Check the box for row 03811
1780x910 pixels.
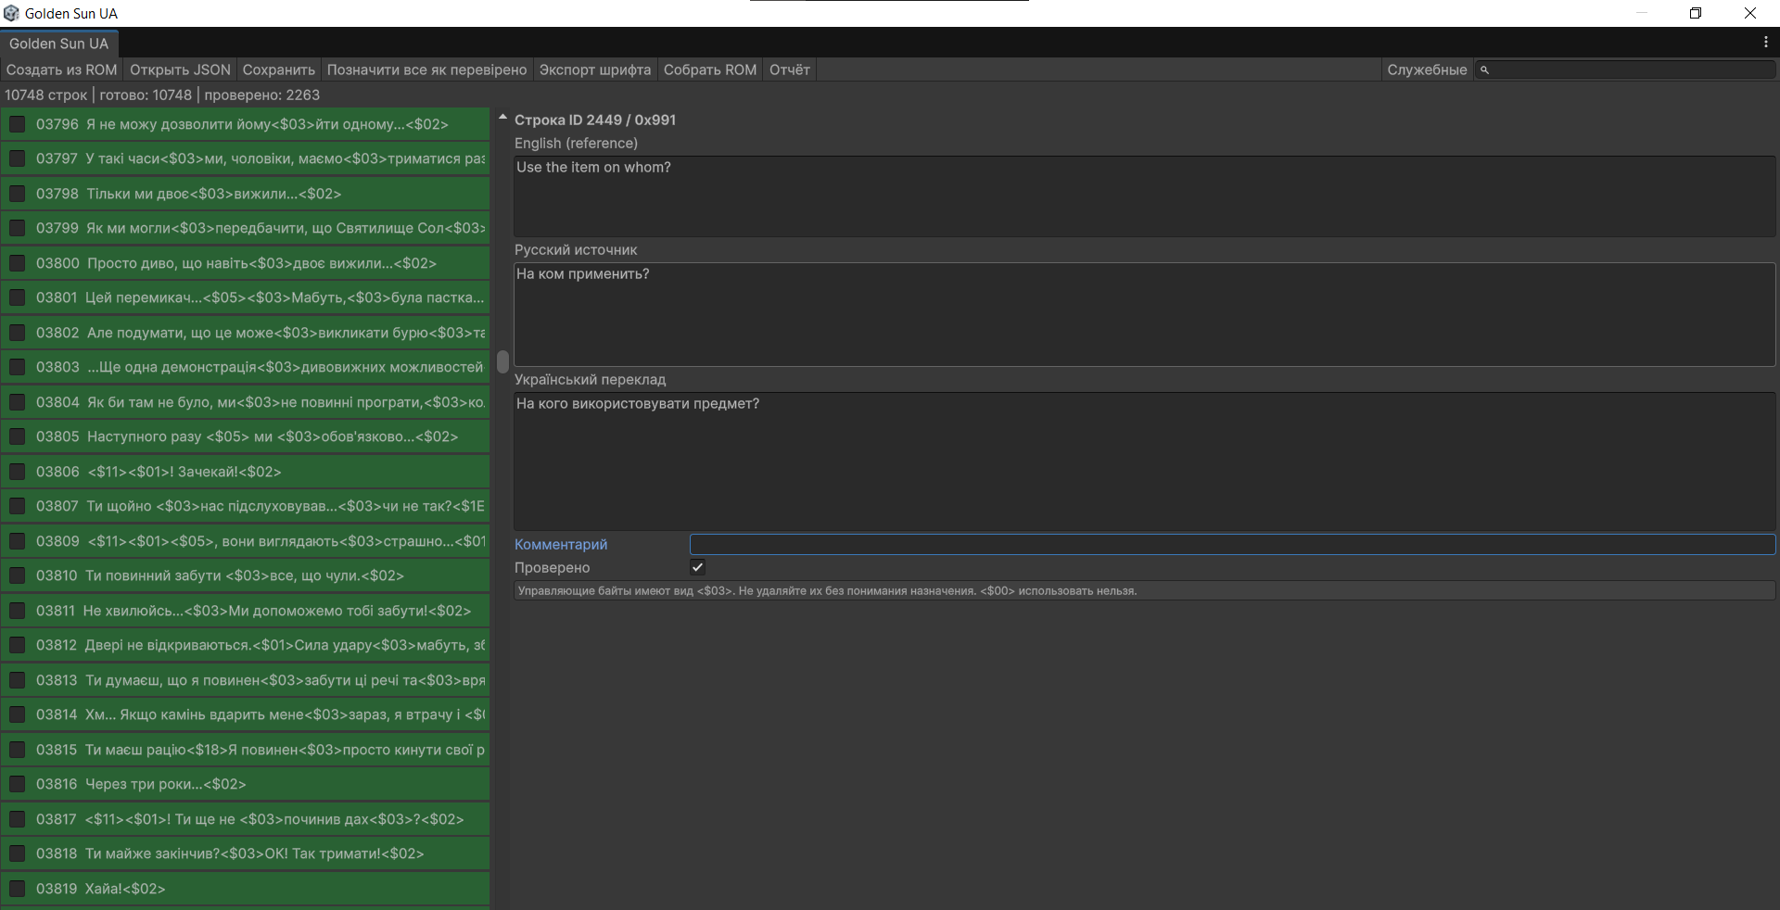coord(17,611)
